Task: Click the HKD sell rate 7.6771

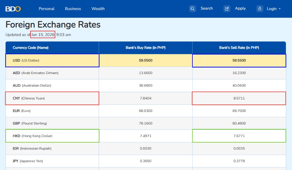Action: (x=239, y=136)
